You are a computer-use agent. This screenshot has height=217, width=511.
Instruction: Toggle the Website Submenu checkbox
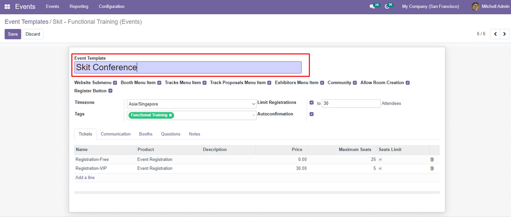[x=115, y=83]
